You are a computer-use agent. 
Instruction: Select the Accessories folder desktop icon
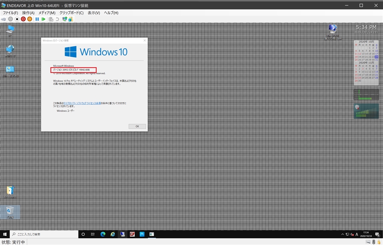point(10,192)
